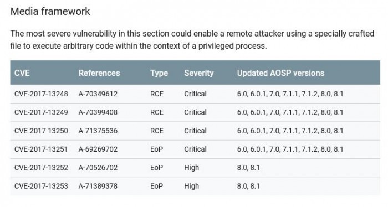The width and height of the screenshot is (388, 207).
Task: Click the CVE column header
Action: pos(22,73)
